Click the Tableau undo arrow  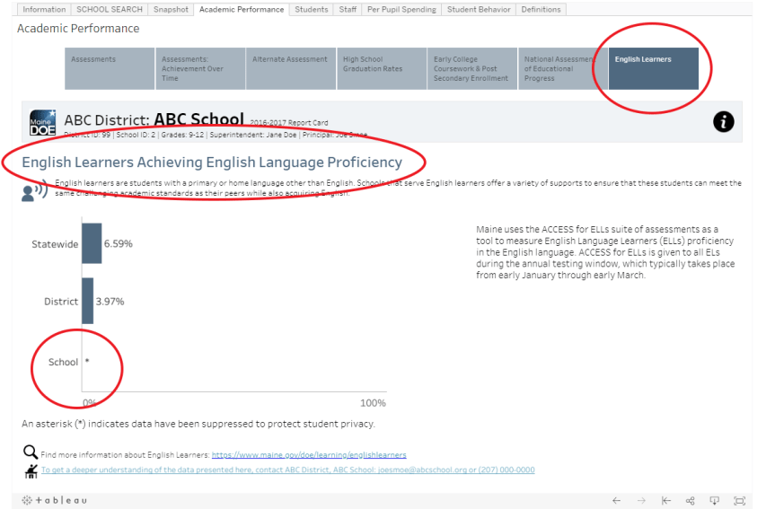[616, 500]
